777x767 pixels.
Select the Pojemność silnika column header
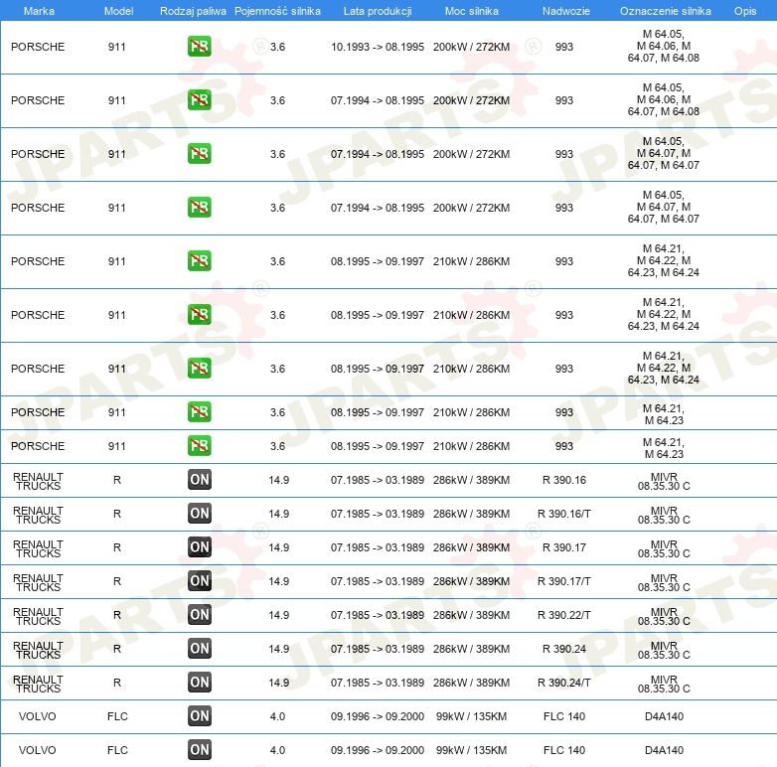pos(277,11)
